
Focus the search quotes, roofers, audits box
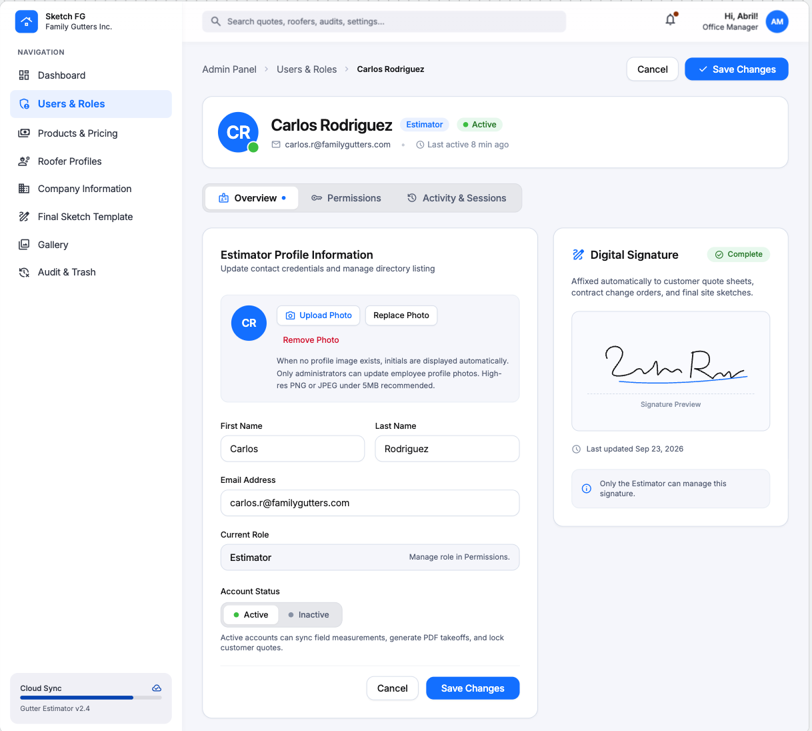(384, 21)
